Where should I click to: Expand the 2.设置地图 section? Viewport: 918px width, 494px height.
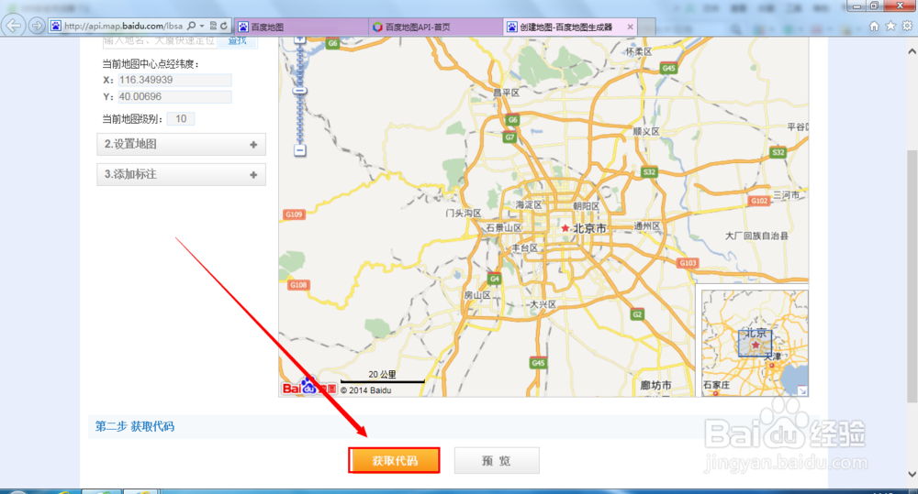tap(181, 145)
